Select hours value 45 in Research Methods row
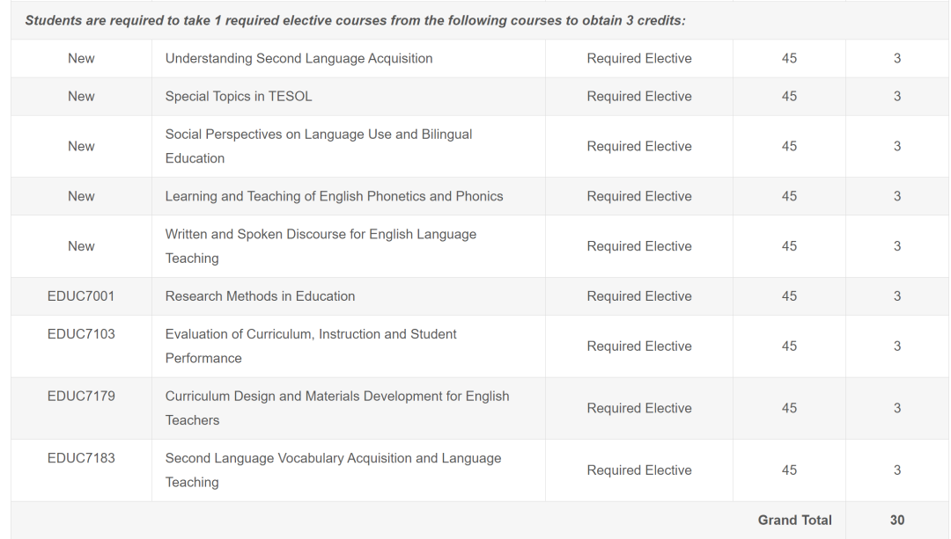The image size is (951, 539). click(x=789, y=296)
